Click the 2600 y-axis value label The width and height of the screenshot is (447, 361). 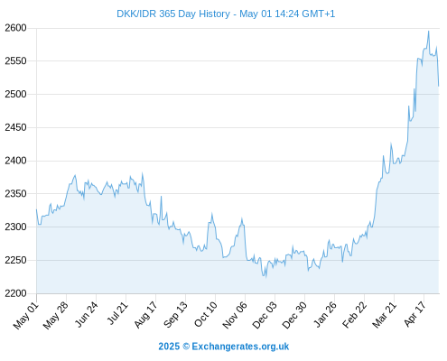coord(15,28)
